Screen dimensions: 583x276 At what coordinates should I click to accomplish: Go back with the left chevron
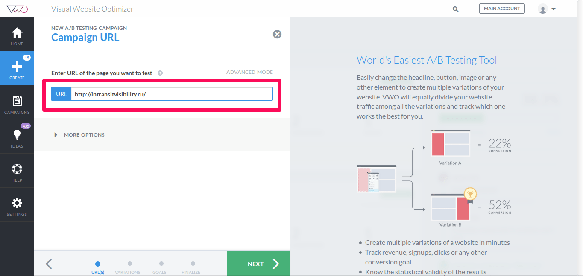click(49, 264)
